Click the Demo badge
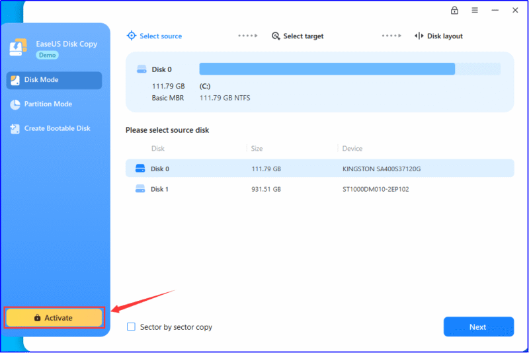This screenshot has width=529, height=353. [x=47, y=55]
